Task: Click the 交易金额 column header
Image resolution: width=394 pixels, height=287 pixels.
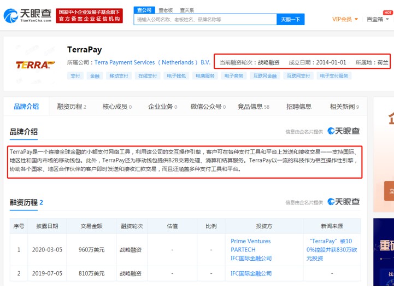Action: pyautogui.click(x=91, y=226)
